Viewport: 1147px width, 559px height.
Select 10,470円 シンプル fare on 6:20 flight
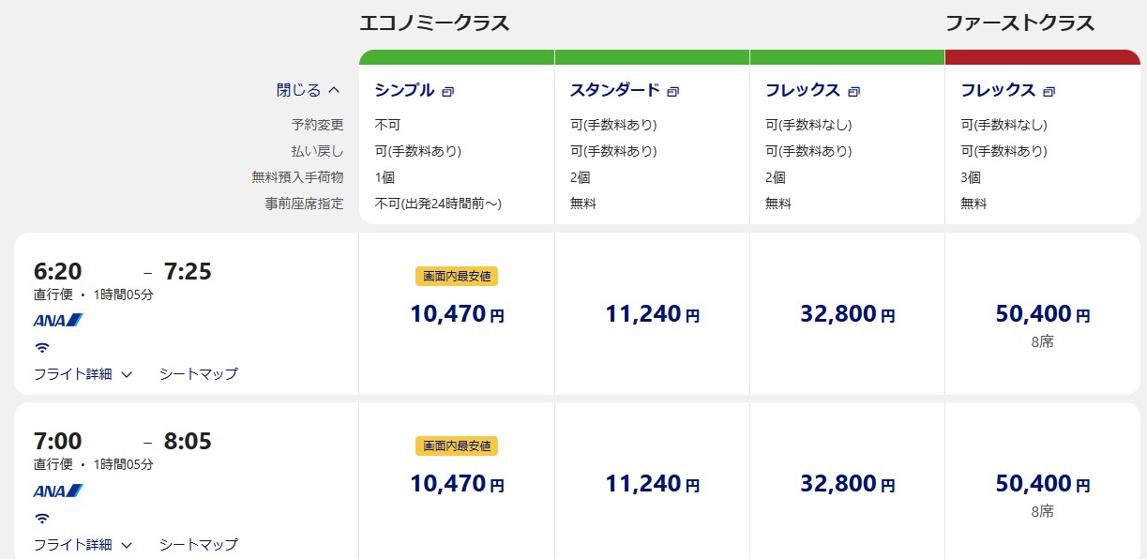point(457,313)
